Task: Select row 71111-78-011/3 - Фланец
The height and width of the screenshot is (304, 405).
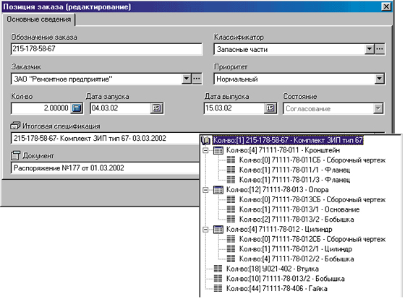Action: (295, 180)
